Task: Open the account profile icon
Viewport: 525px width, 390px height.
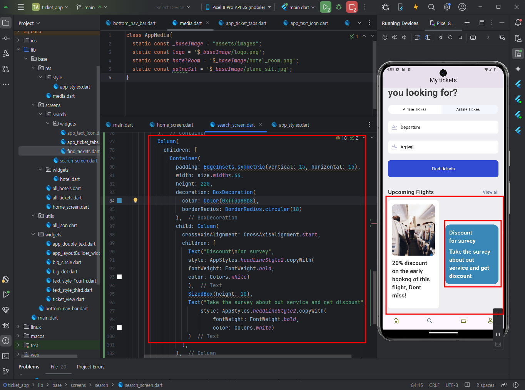Action: (462, 7)
